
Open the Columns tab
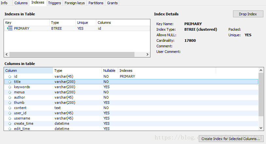coord(21,3)
